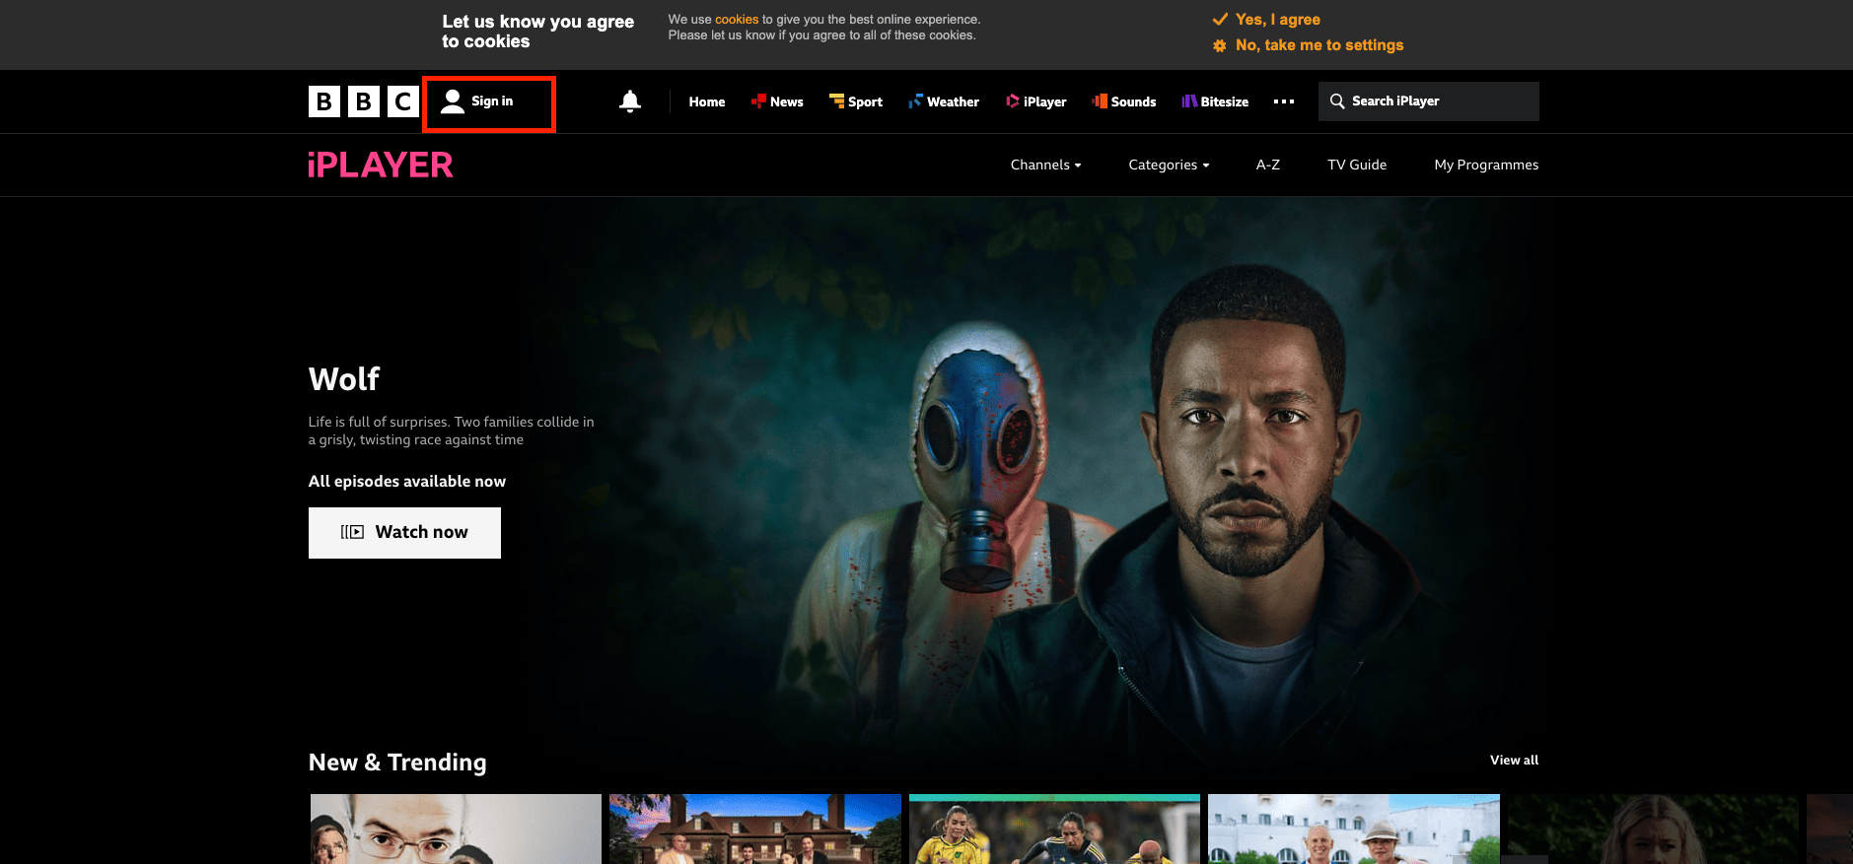The width and height of the screenshot is (1853, 864).
Task: Click the Wolf title heading
Action: 344,379
